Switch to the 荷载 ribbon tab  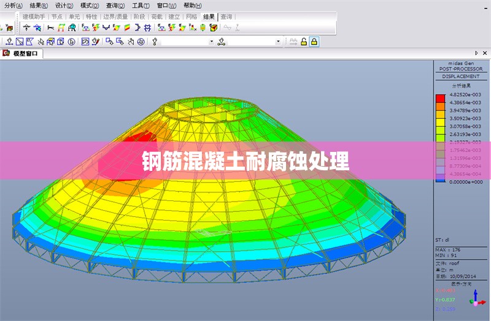[157, 17]
